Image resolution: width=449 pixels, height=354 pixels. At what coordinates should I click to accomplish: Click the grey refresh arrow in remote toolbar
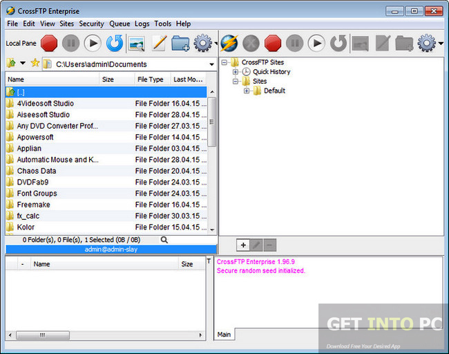click(338, 44)
